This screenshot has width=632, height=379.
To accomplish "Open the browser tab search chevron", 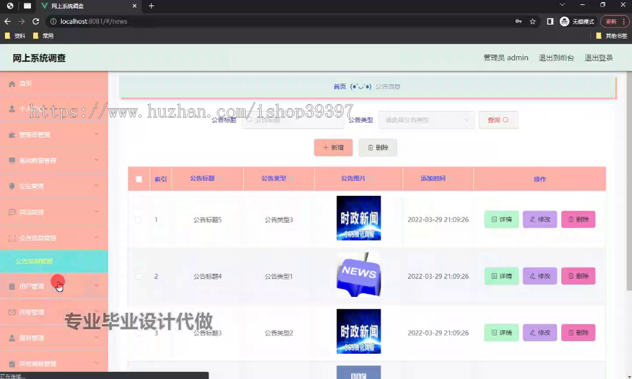I will tap(562, 5).
